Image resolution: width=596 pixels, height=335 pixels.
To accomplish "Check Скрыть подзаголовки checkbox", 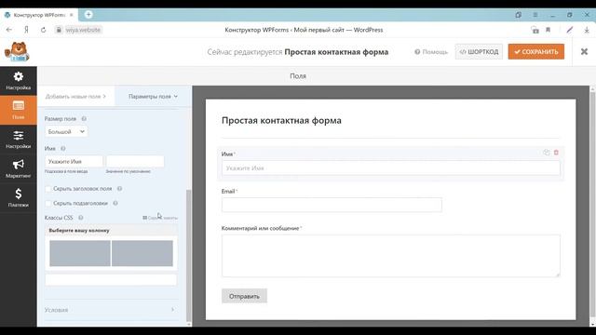I will click(48, 203).
